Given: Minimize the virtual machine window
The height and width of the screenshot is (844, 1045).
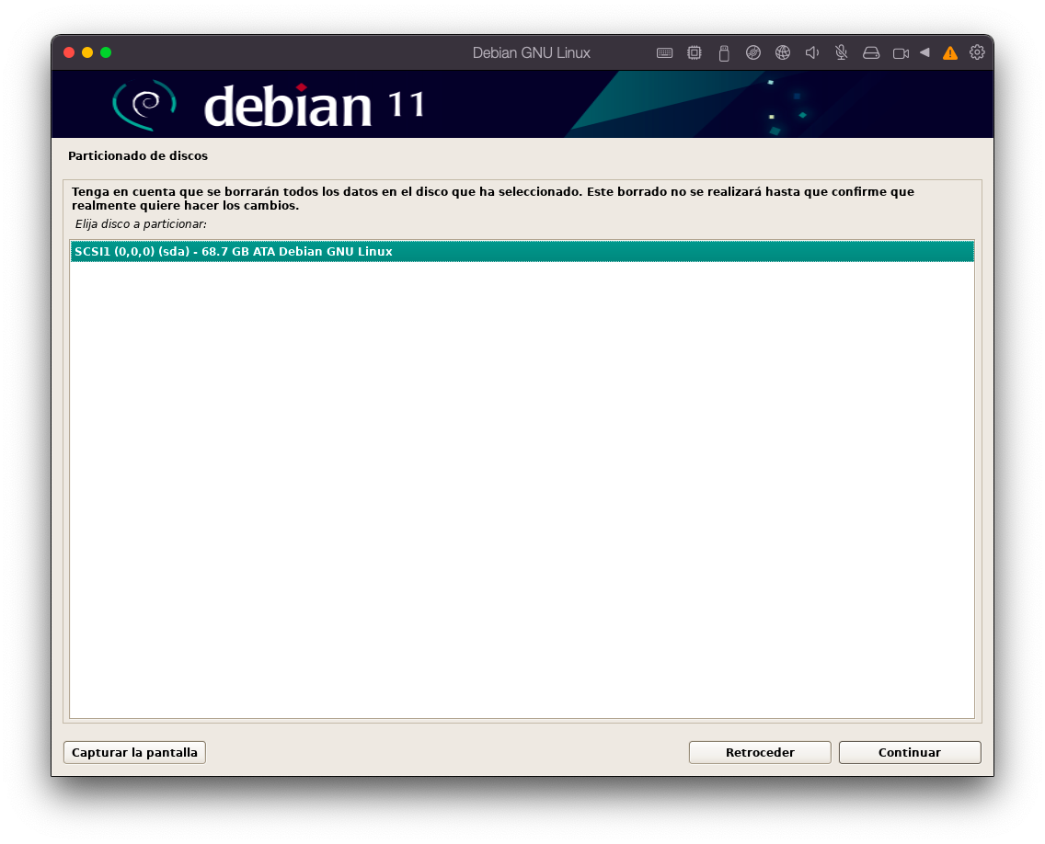Looking at the screenshot, I should pyautogui.click(x=87, y=52).
